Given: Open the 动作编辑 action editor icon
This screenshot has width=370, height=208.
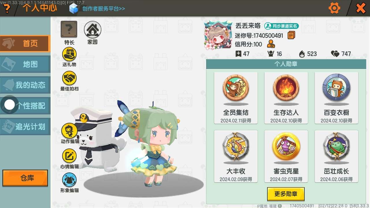Looking at the screenshot, I should (x=69, y=131).
